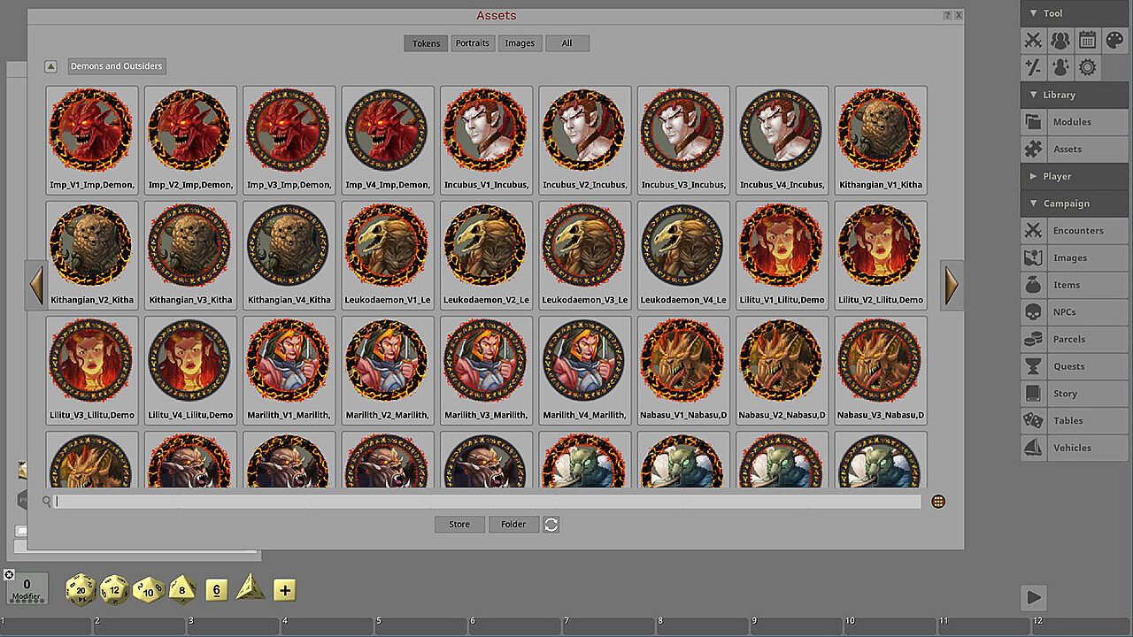Open the Party Sheet people icon
Viewport: 1133px width, 637px height.
click(x=1060, y=40)
